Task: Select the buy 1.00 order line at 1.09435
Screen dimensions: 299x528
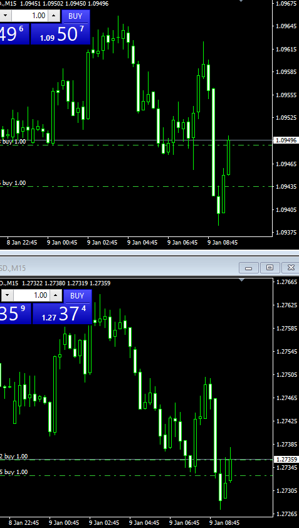Action: [x=135, y=186]
